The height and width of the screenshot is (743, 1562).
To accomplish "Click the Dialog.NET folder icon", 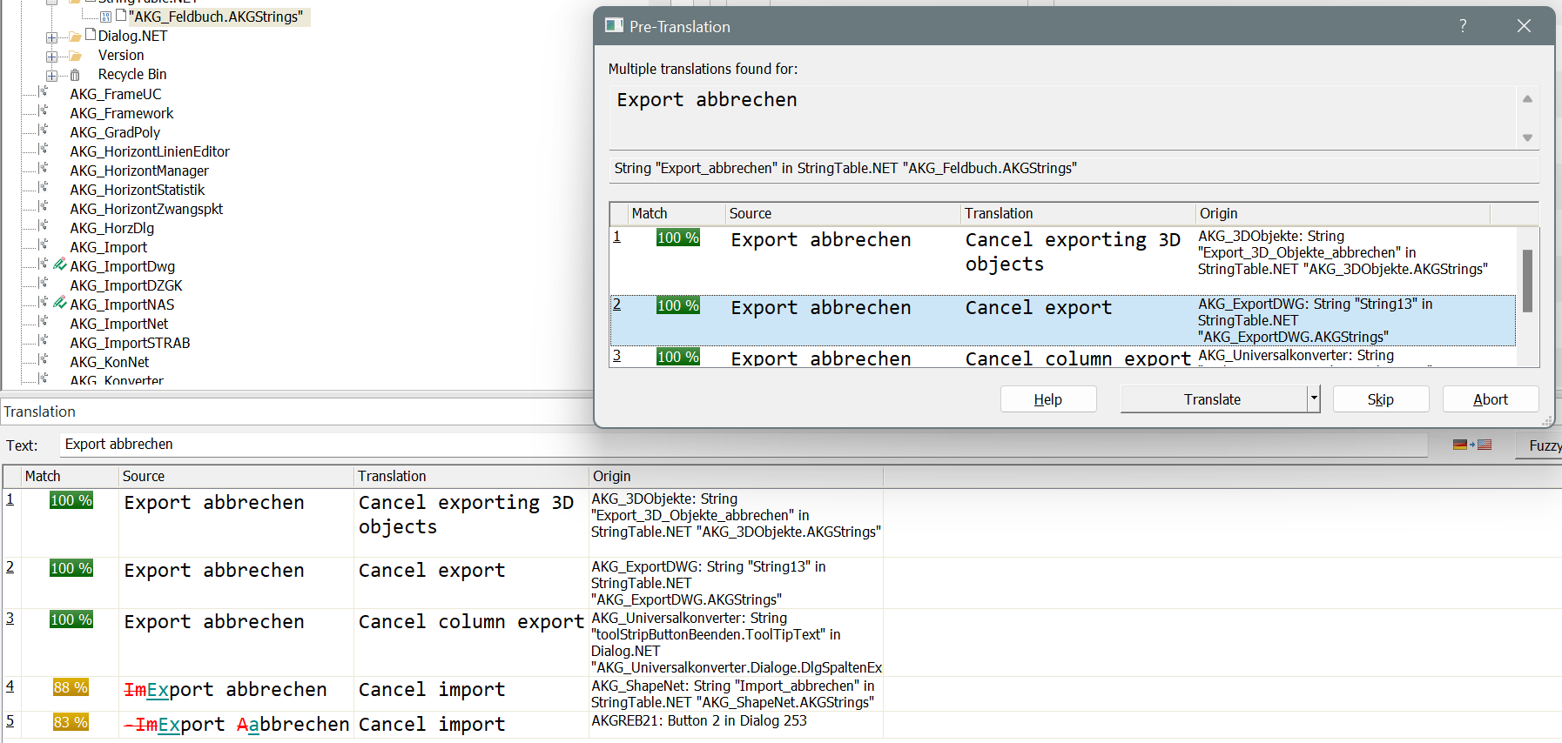I will [x=75, y=37].
